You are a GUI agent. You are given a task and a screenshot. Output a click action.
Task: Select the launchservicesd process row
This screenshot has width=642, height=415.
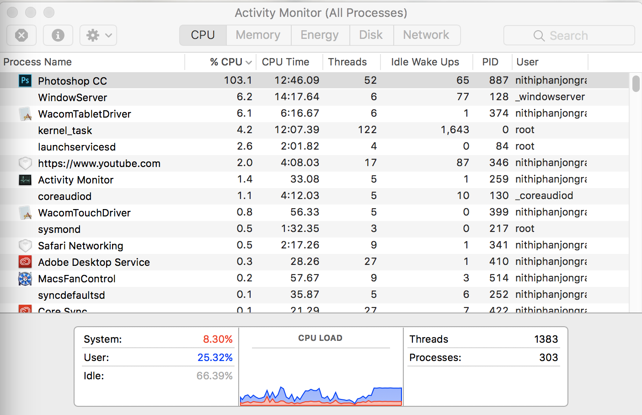pos(315,146)
